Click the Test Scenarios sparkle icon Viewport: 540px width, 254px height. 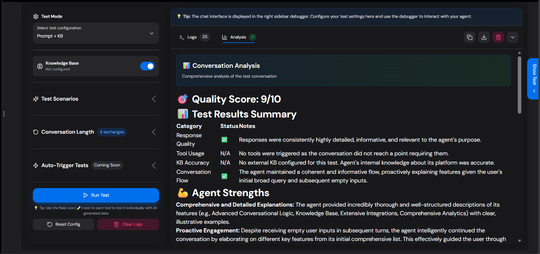36,99
